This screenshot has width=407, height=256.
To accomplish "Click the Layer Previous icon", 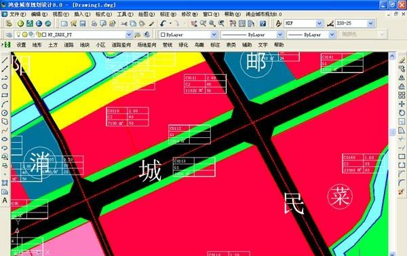I will pyautogui.click(x=147, y=35).
